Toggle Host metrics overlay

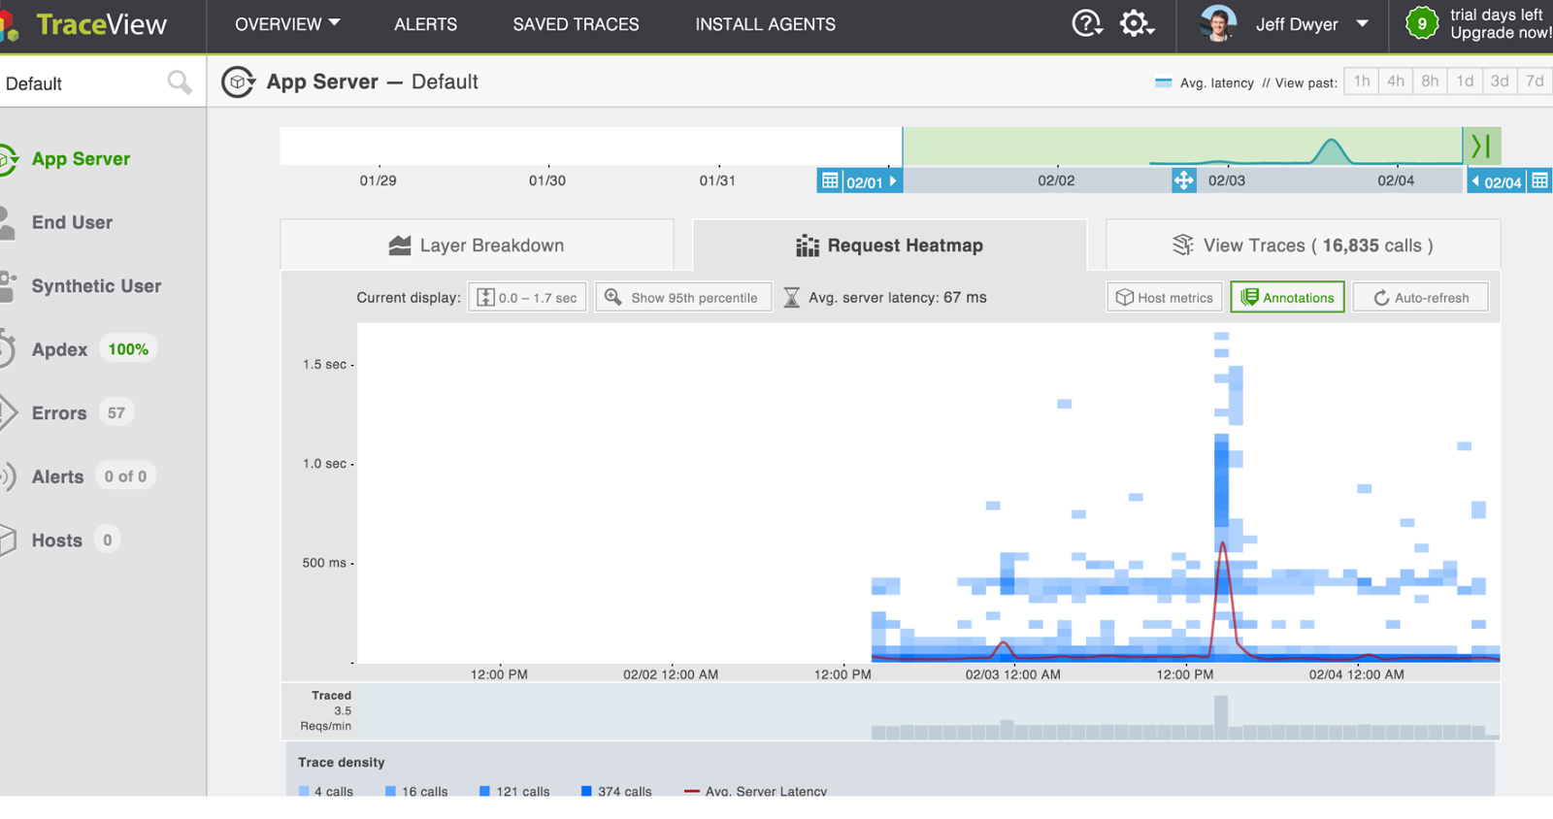pos(1165,297)
